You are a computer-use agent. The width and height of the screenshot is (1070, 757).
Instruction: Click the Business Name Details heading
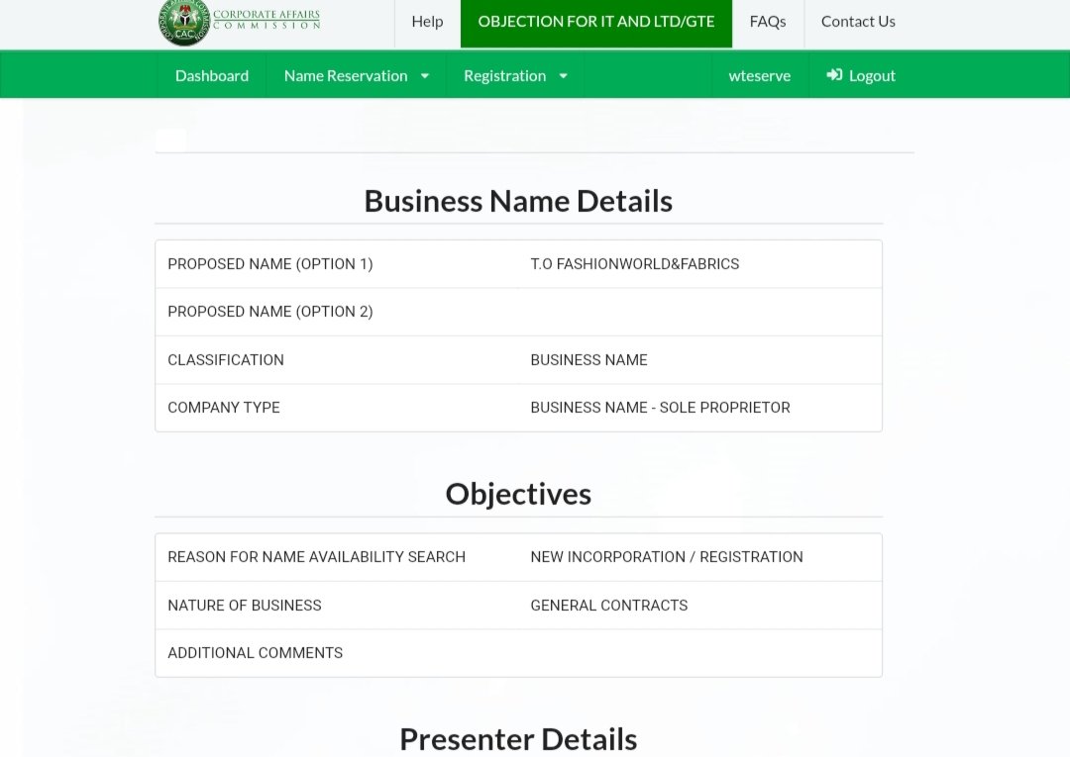tap(518, 201)
